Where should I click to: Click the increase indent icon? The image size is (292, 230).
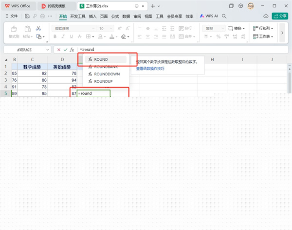click(172, 28)
